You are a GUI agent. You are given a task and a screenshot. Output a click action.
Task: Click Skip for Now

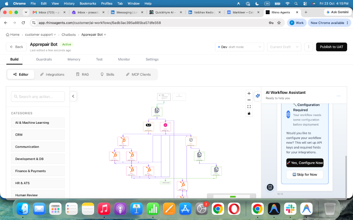[x=305, y=174]
